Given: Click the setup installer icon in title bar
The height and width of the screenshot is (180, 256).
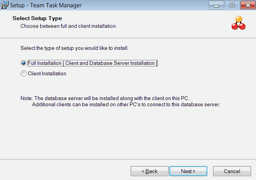Looking at the screenshot, I should point(5,5).
